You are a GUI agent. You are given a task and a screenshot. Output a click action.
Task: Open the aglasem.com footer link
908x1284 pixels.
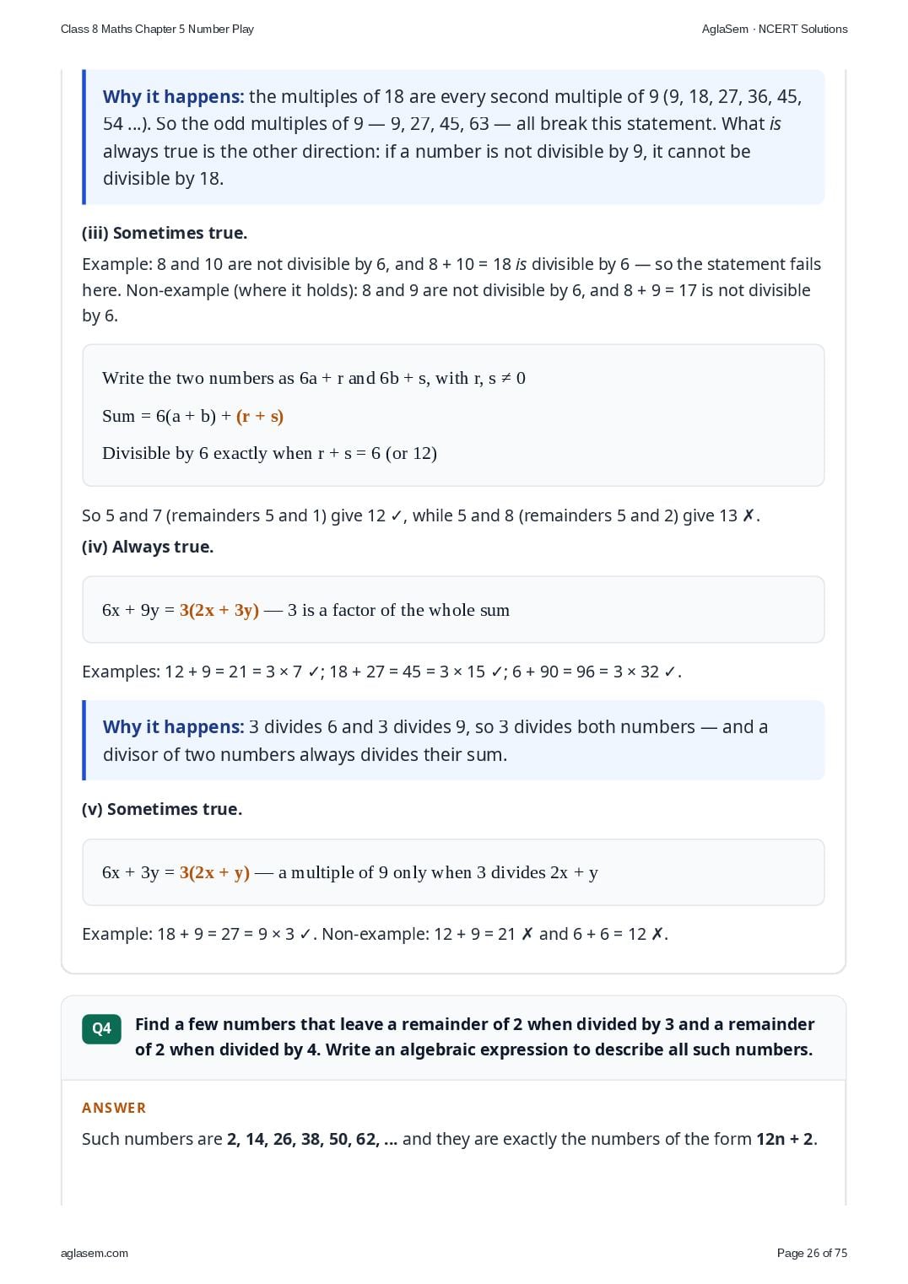95,1253
